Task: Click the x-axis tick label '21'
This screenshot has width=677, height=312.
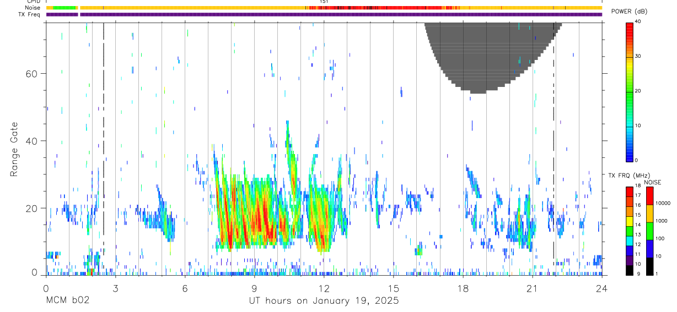Action: [532, 288]
